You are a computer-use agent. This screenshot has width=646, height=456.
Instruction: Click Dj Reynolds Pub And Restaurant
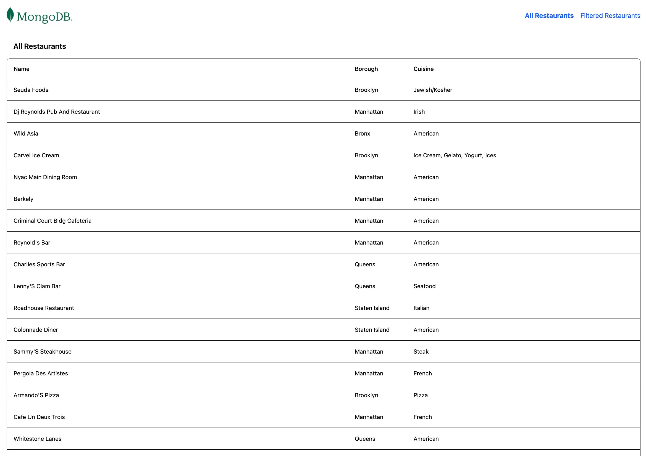[57, 112]
